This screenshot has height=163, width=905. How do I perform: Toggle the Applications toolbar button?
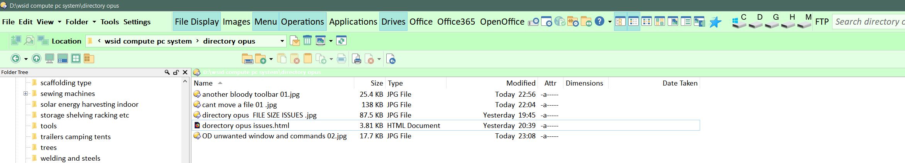click(353, 22)
